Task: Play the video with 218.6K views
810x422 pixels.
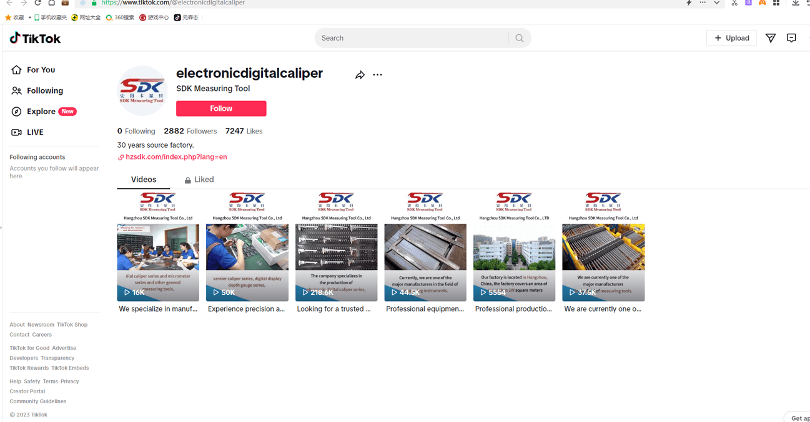Action: [336, 247]
